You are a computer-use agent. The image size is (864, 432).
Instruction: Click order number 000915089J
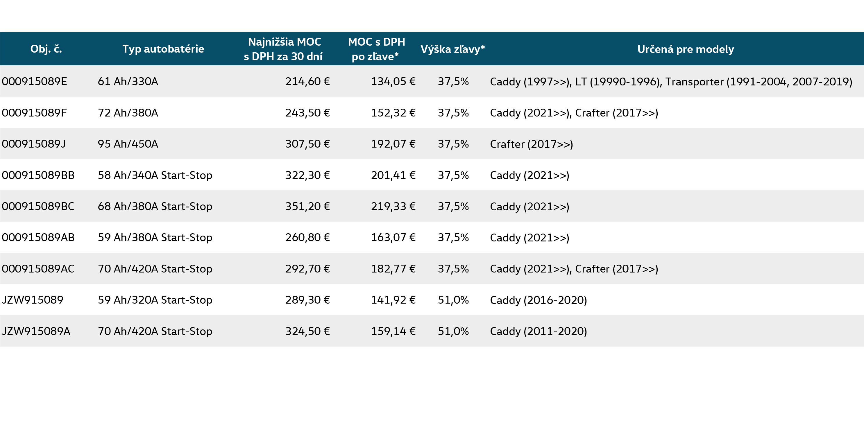pos(34,144)
